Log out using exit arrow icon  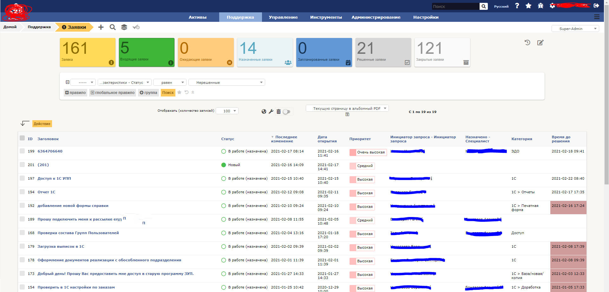click(x=596, y=6)
